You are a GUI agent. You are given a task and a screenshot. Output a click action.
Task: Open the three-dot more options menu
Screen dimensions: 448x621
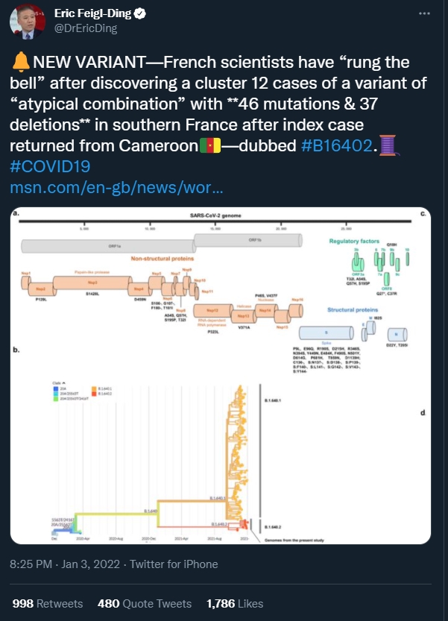[424, 13]
